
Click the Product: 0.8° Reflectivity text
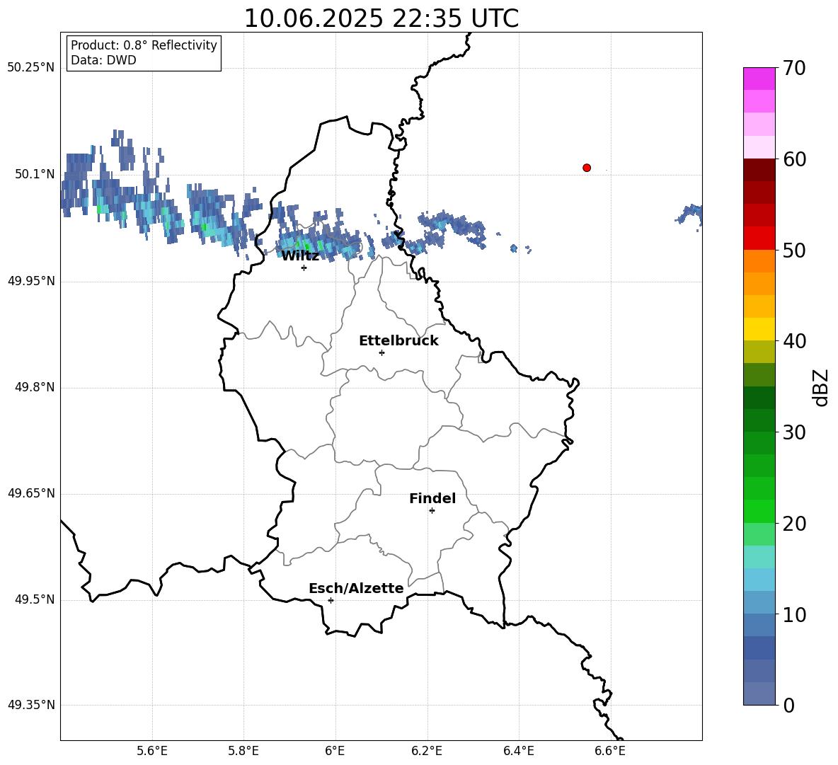(144, 45)
